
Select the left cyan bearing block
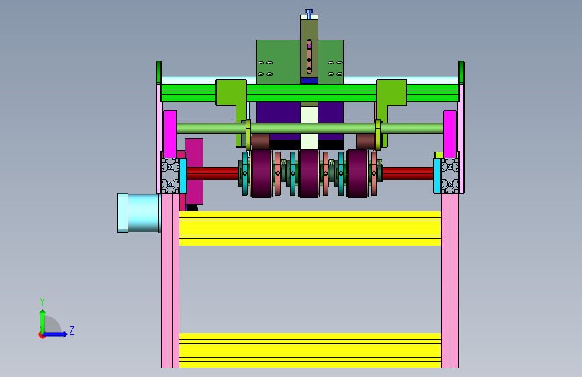click(183, 176)
